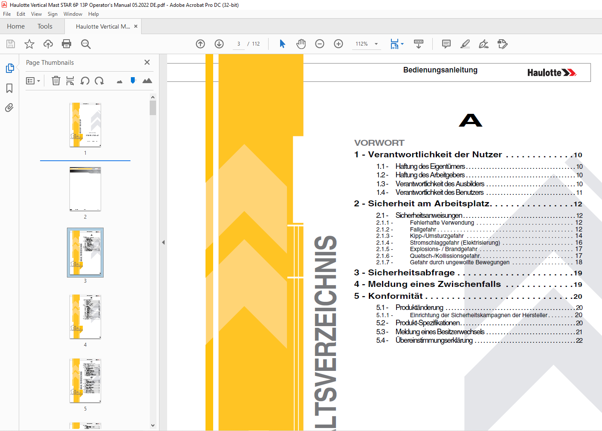Expand the fit page options dropdown arrow

pos(402,44)
